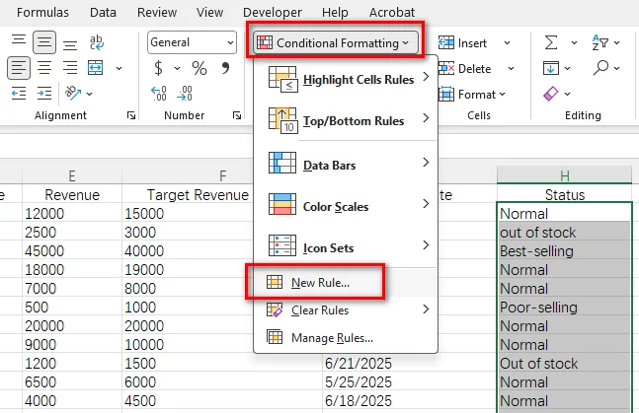Open Data Bars submenu
This screenshot has height=413, width=639.
click(346, 165)
